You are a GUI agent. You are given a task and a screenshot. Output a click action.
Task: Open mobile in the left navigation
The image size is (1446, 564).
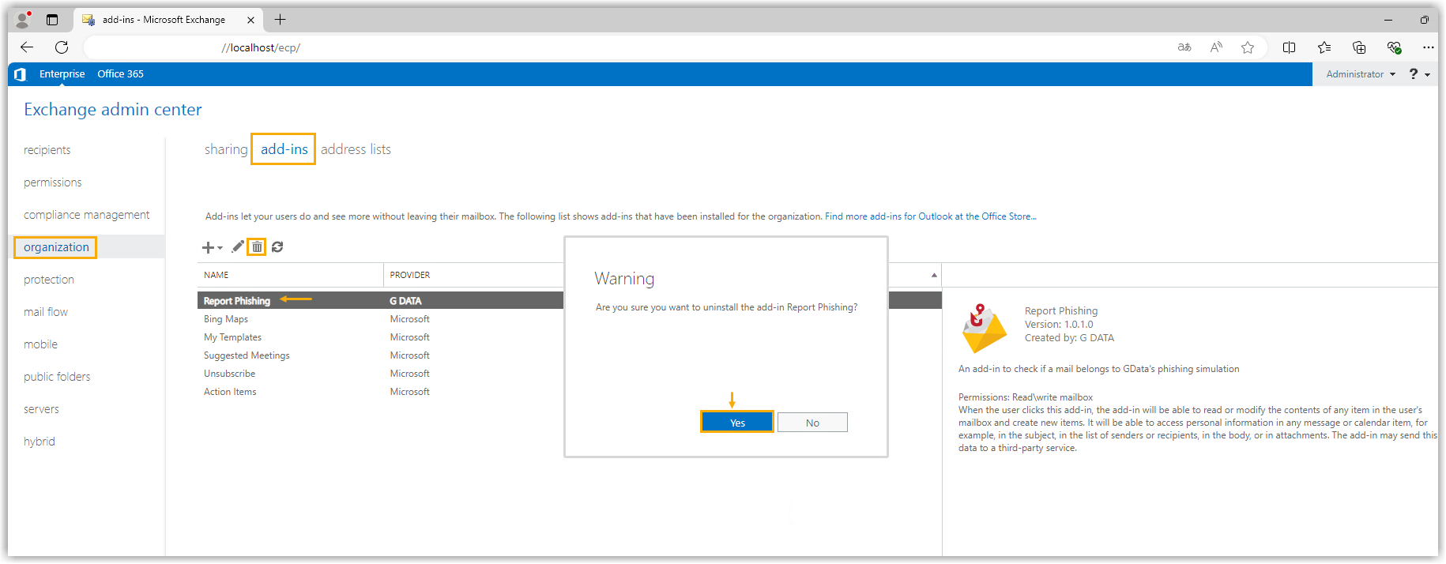tap(41, 344)
